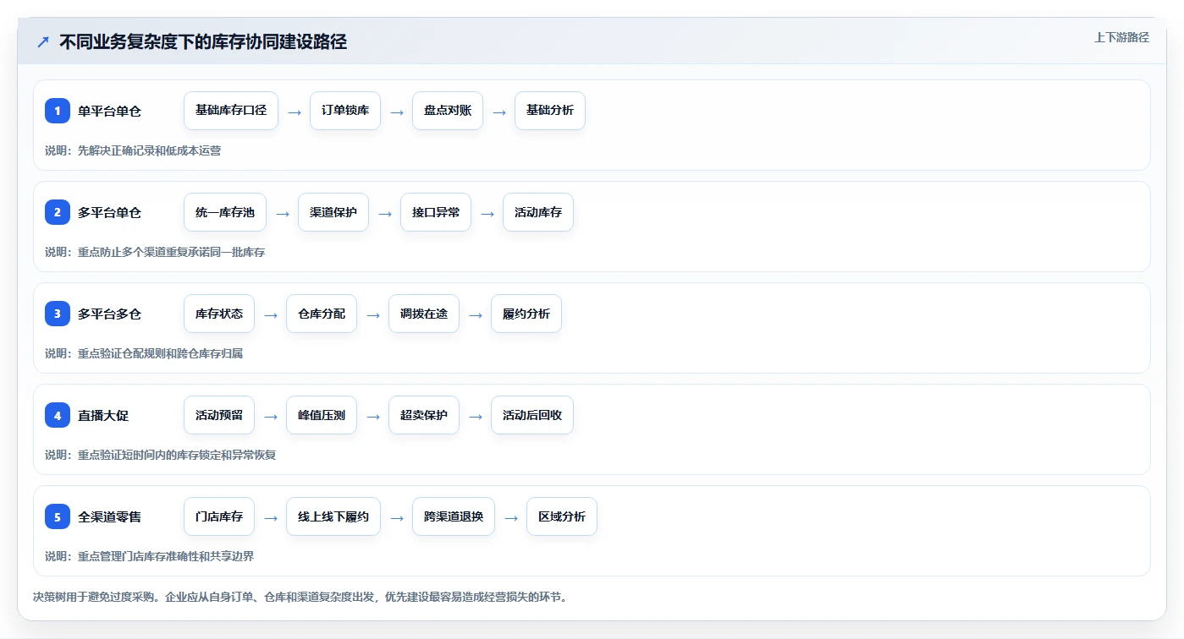
Task: Click the number 5 badge for 全渠道零售
Action: point(58,516)
